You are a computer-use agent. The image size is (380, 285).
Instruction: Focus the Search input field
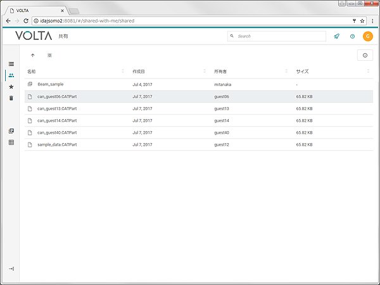click(277, 36)
